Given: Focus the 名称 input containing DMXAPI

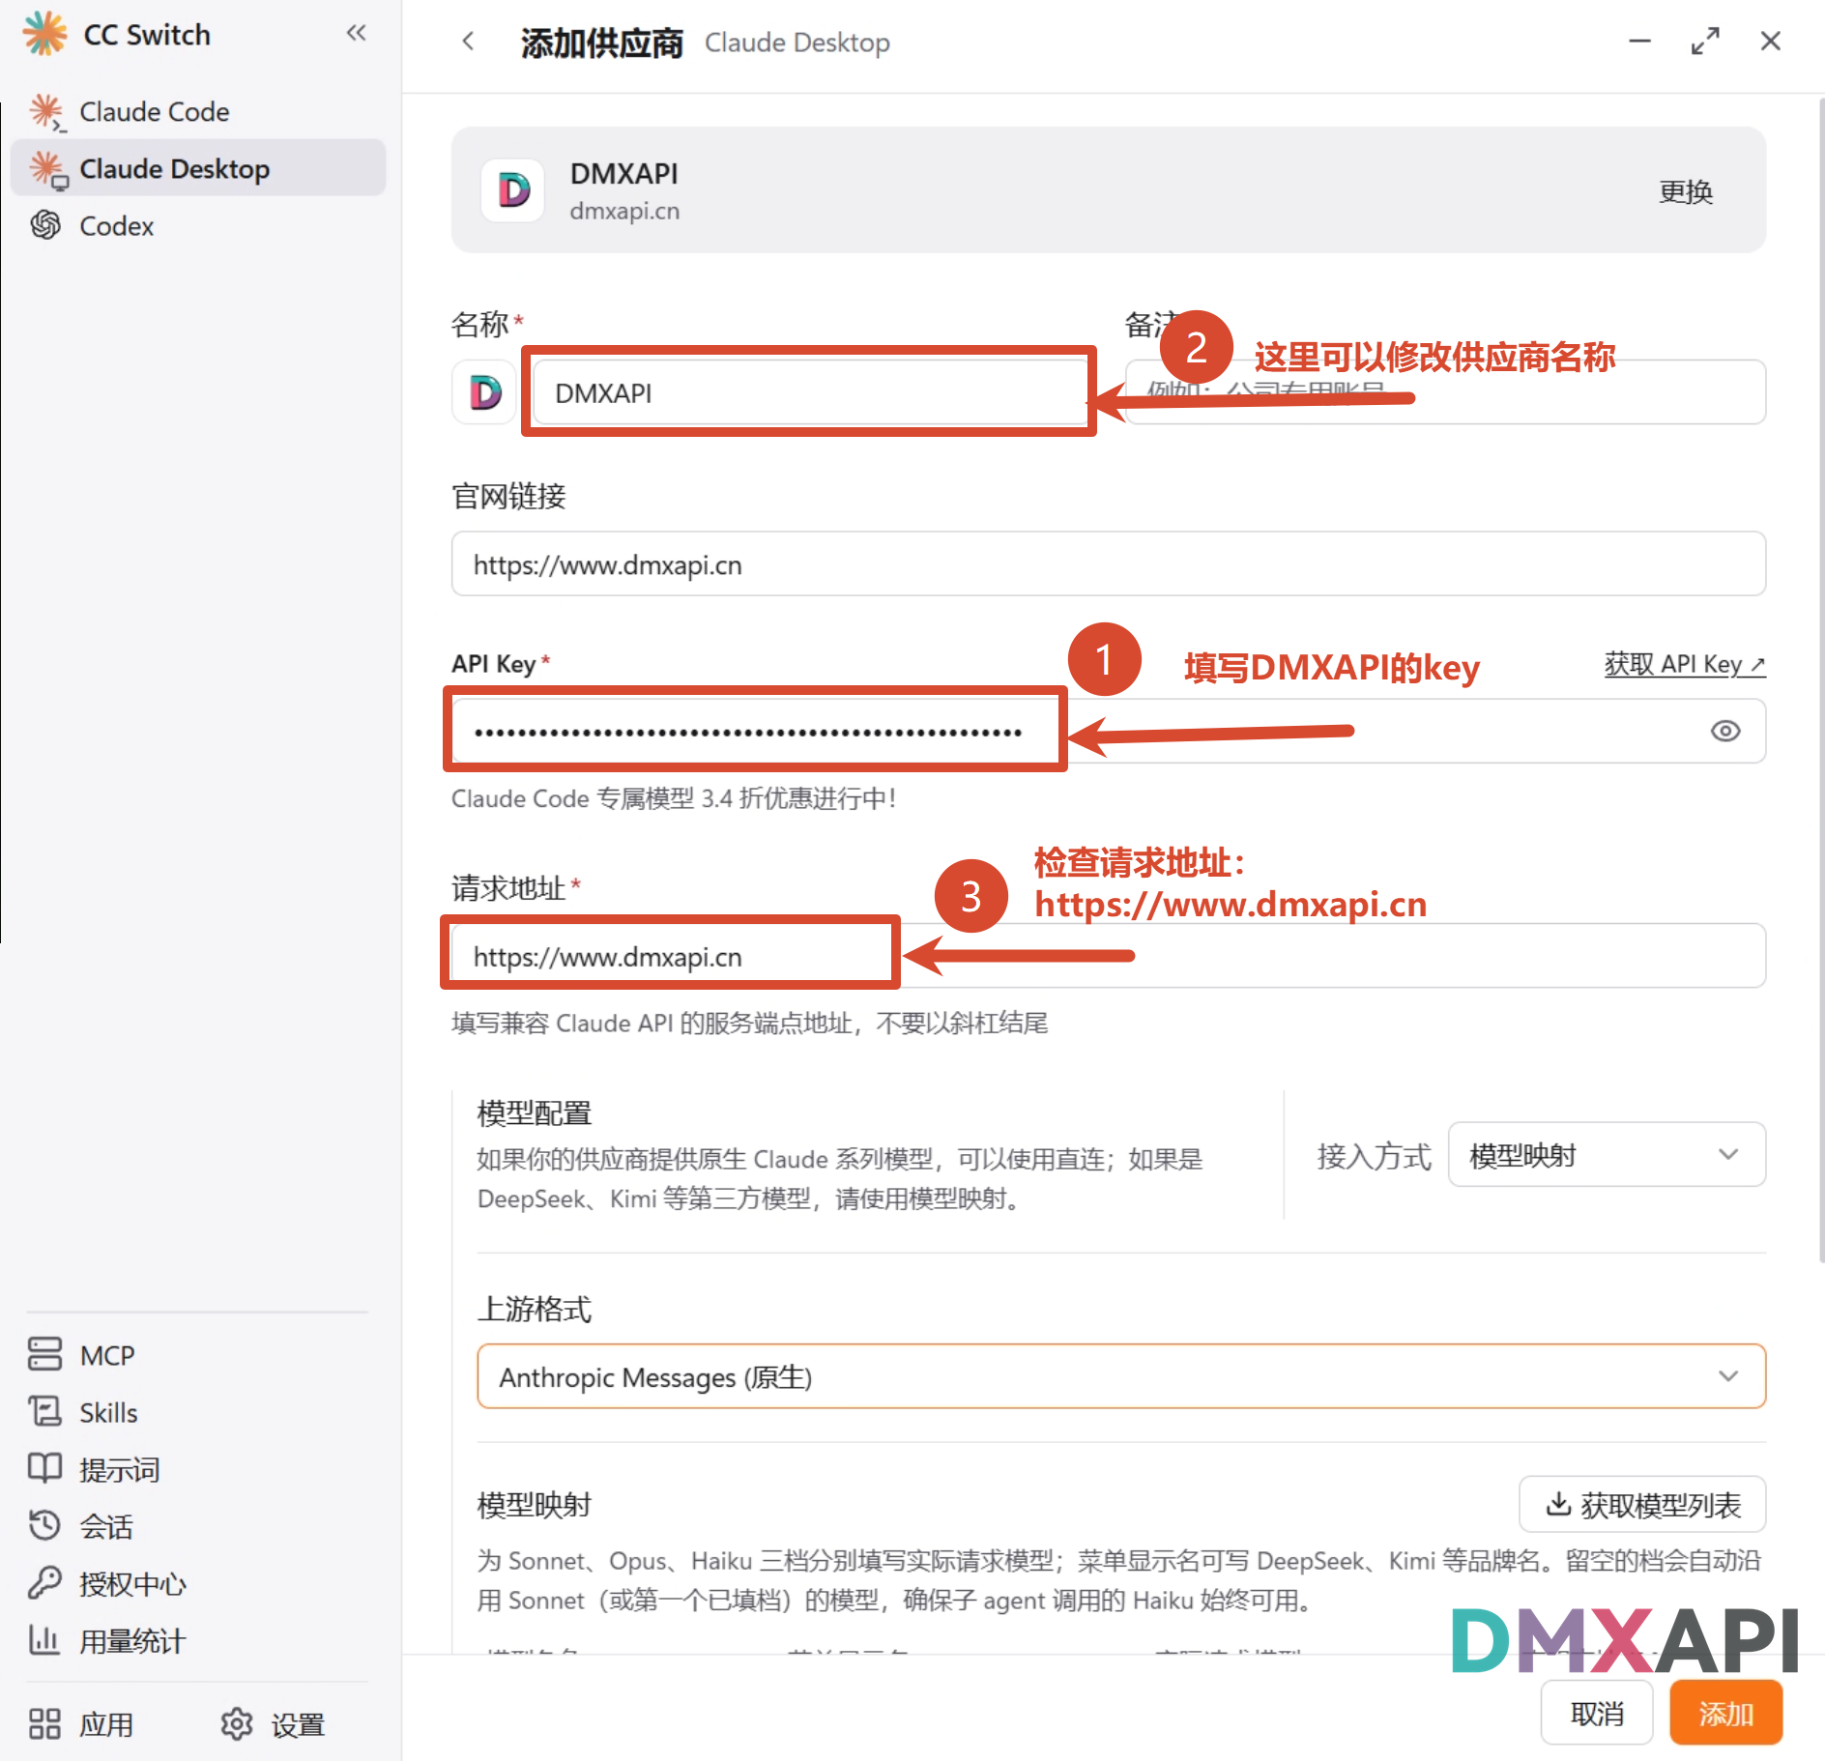Looking at the screenshot, I should (x=809, y=392).
